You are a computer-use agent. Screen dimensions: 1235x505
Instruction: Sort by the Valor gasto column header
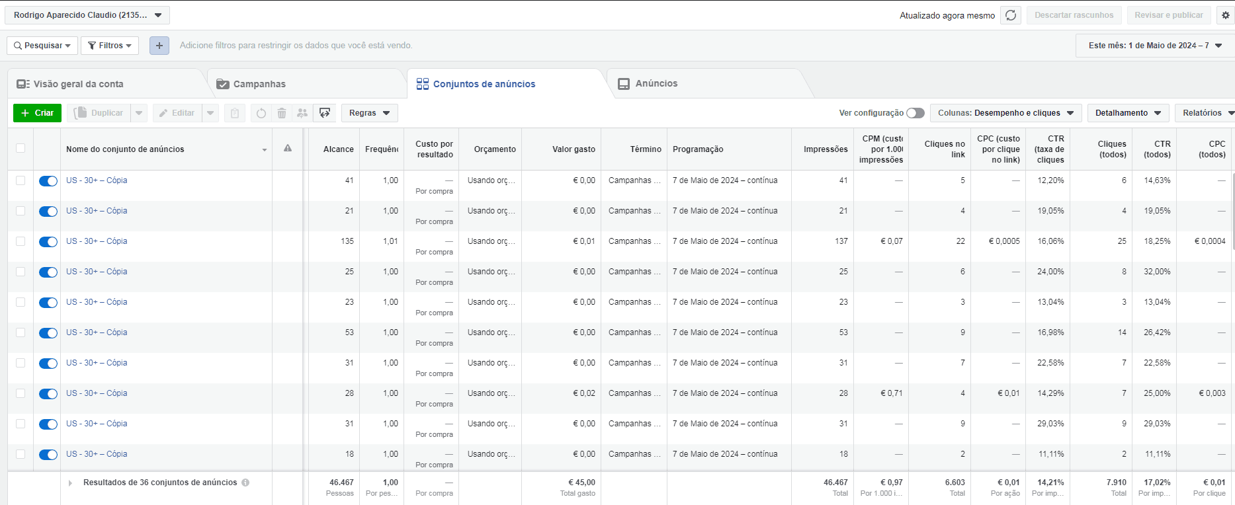(561, 149)
